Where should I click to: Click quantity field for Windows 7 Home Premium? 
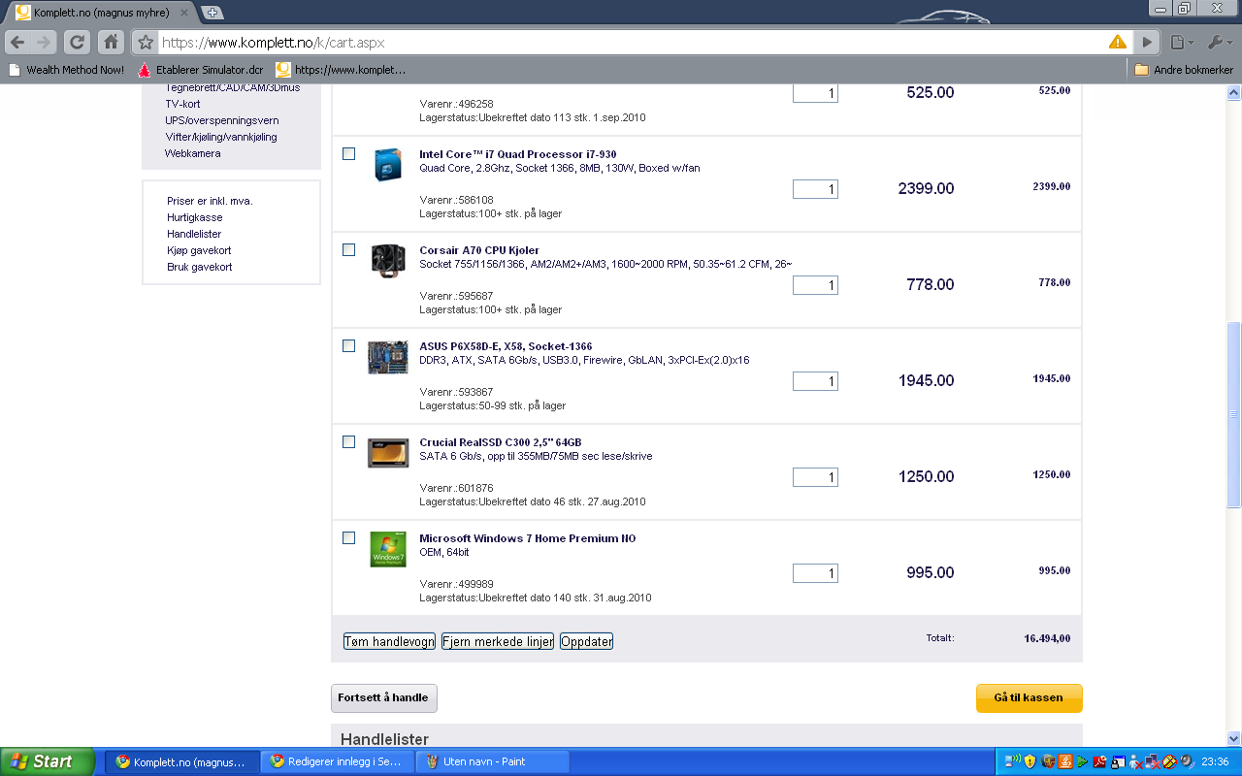click(x=815, y=573)
